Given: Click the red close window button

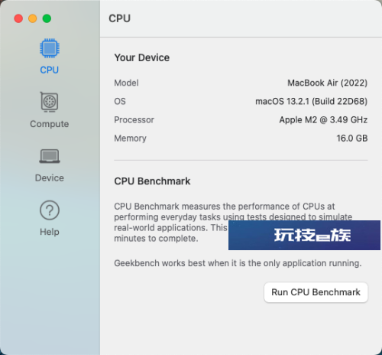Looking at the screenshot, I should pos(18,18).
